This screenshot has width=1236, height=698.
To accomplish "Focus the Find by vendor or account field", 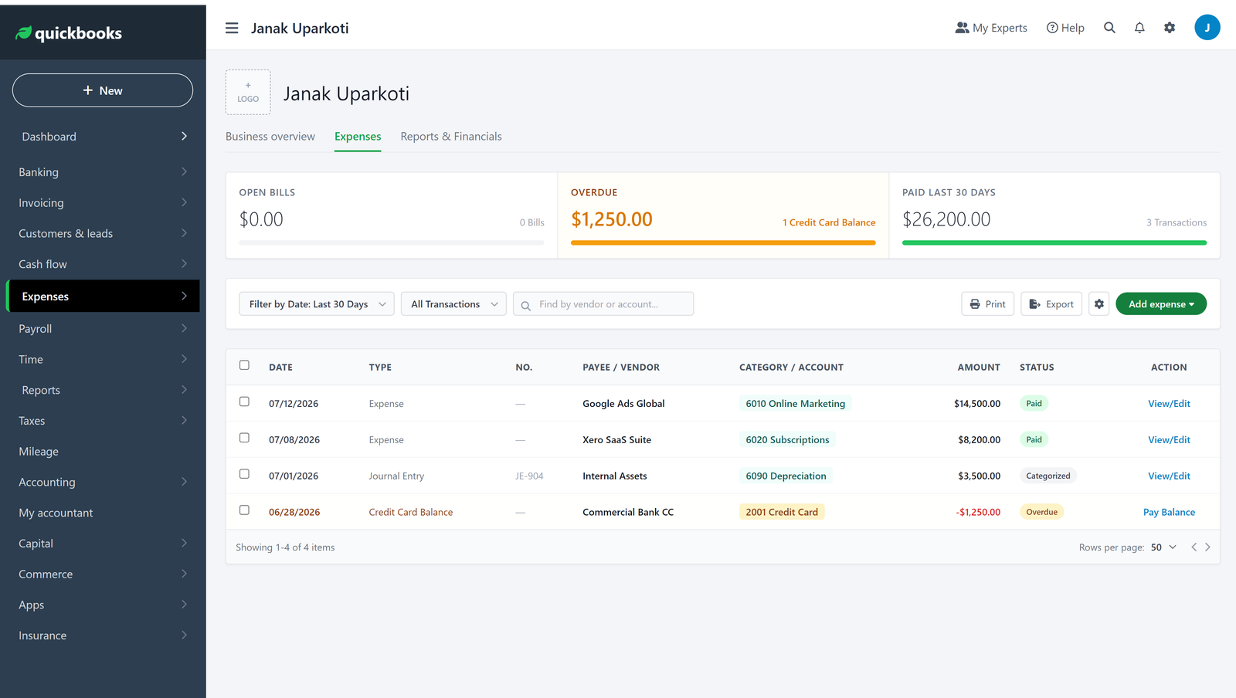I will click(x=603, y=304).
